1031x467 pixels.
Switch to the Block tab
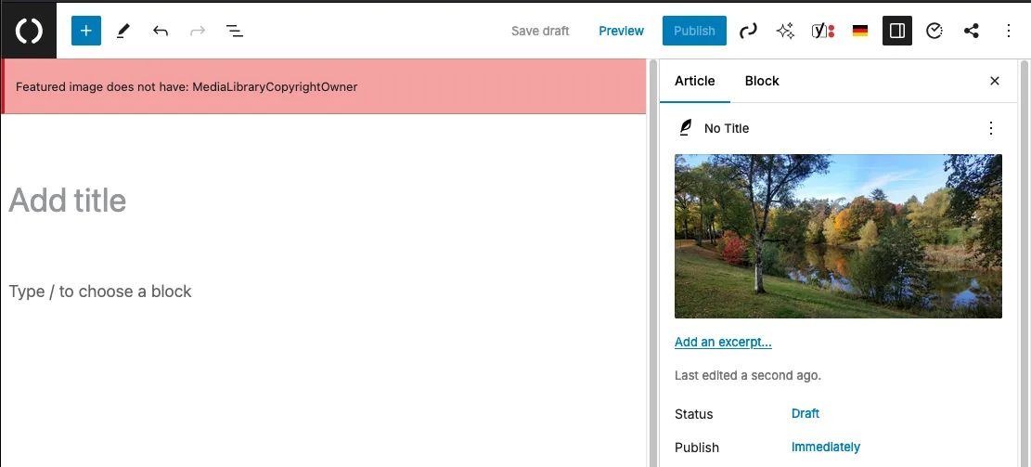(x=762, y=81)
